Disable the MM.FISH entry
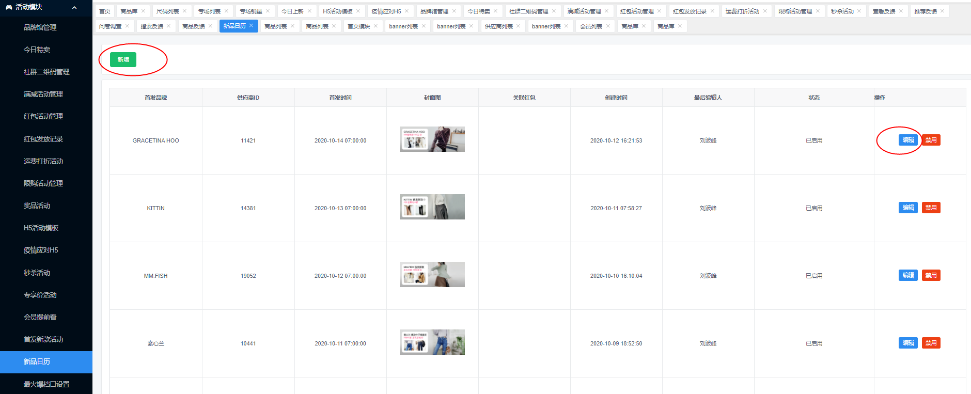The image size is (971, 394). (931, 275)
